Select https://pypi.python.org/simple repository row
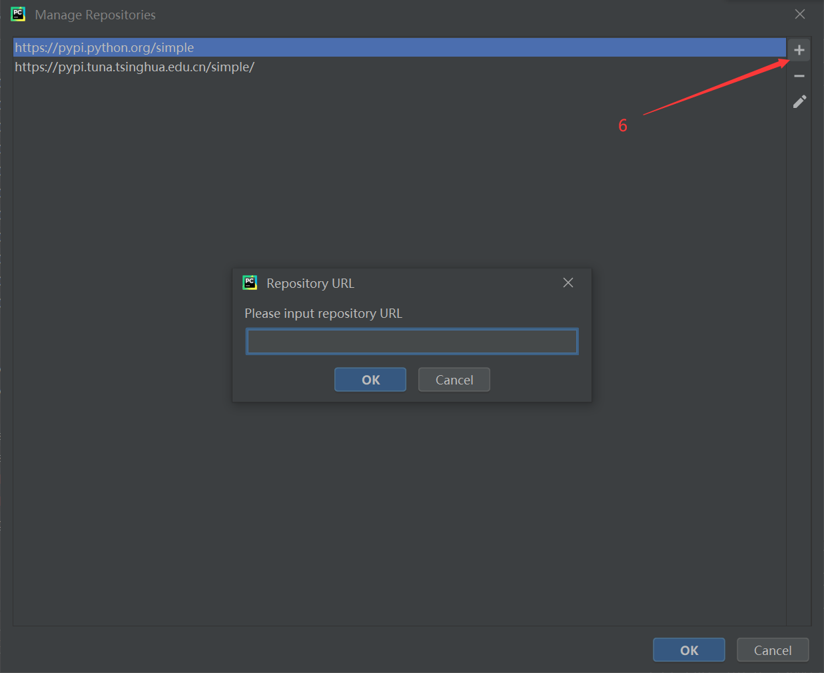 pos(400,47)
